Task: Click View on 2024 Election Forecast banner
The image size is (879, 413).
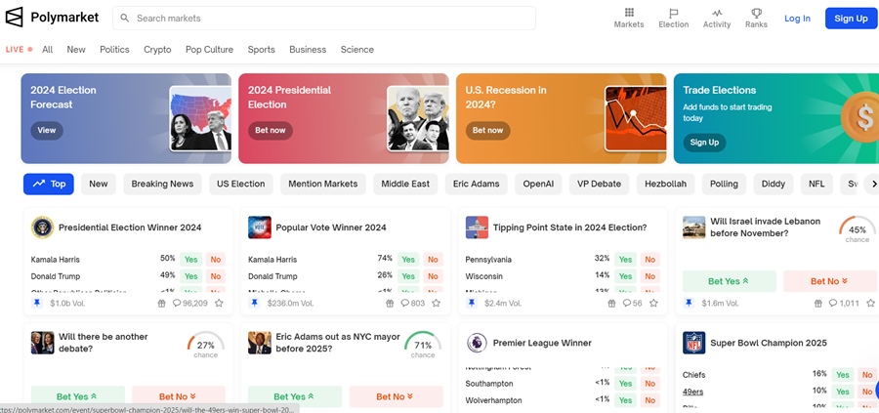Action: coord(47,130)
